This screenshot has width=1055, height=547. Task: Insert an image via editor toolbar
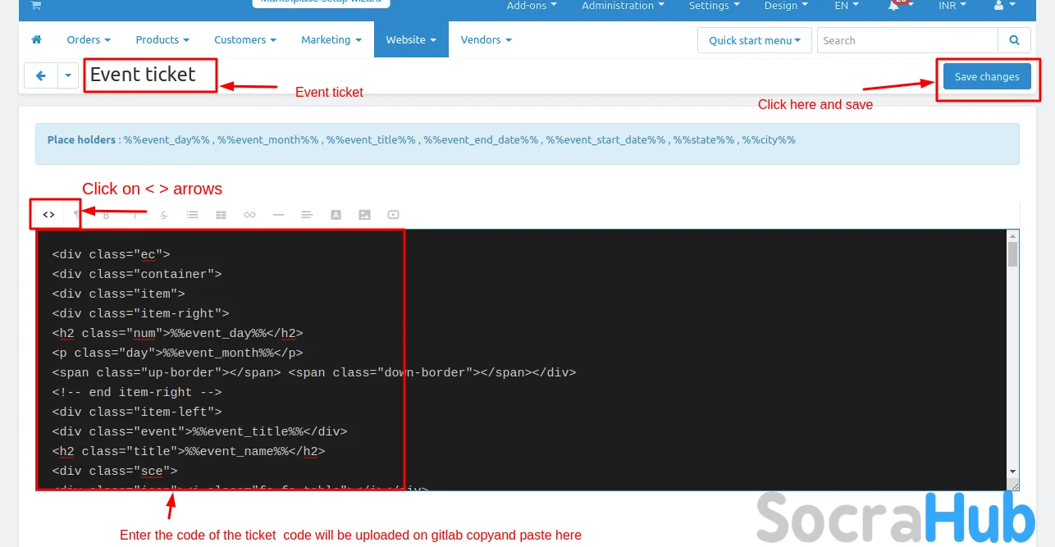point(364,215)
